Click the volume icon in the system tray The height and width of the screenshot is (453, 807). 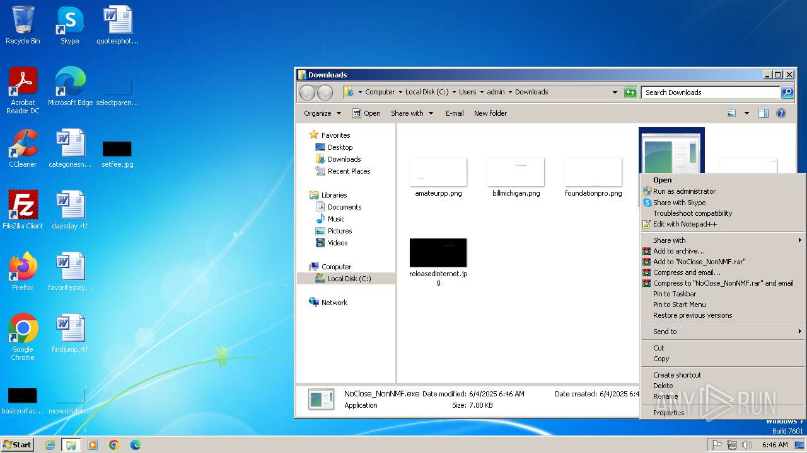[x=747, y=445]
